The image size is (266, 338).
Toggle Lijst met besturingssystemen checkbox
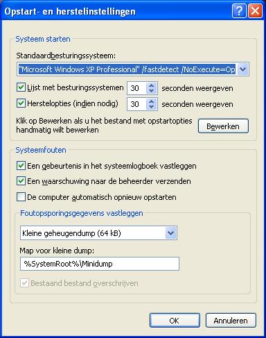(x=21, y=87)
